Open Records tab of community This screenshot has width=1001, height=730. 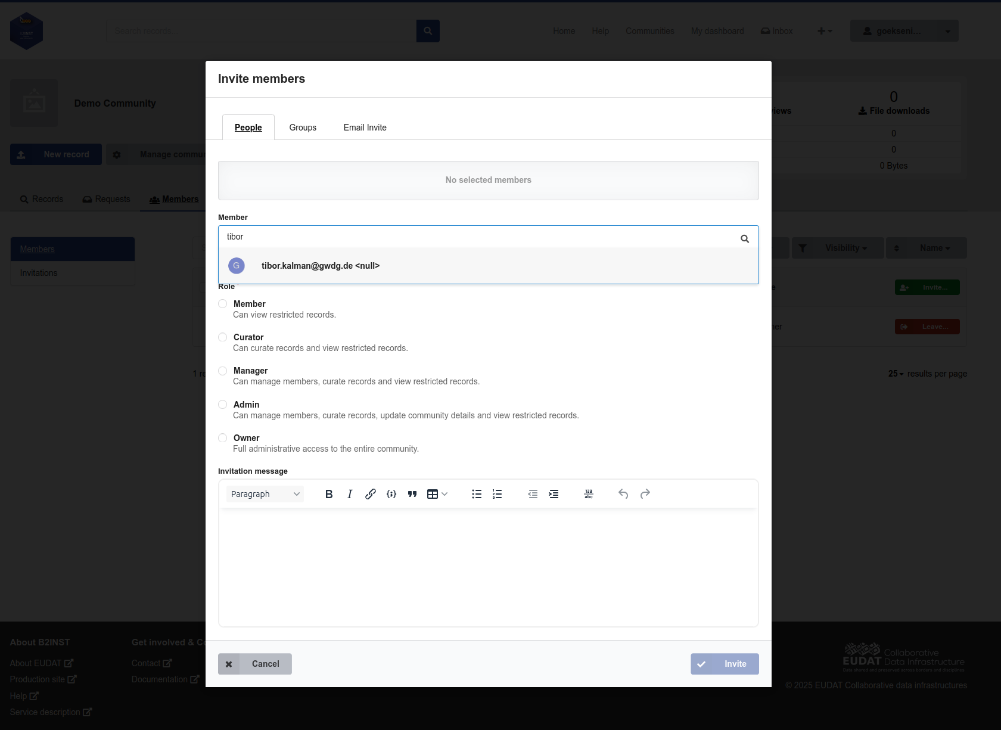[42, 199]
